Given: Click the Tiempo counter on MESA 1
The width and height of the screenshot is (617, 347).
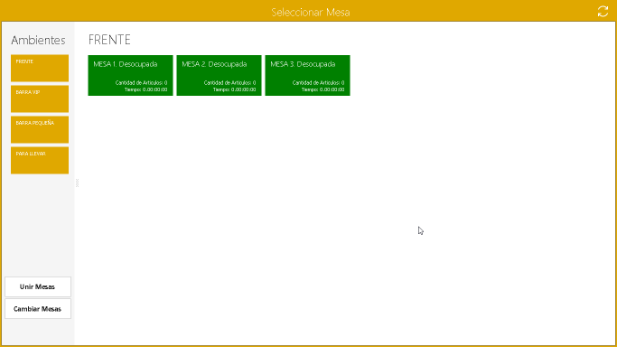Looking at the screenshot, I should (146, 89).
